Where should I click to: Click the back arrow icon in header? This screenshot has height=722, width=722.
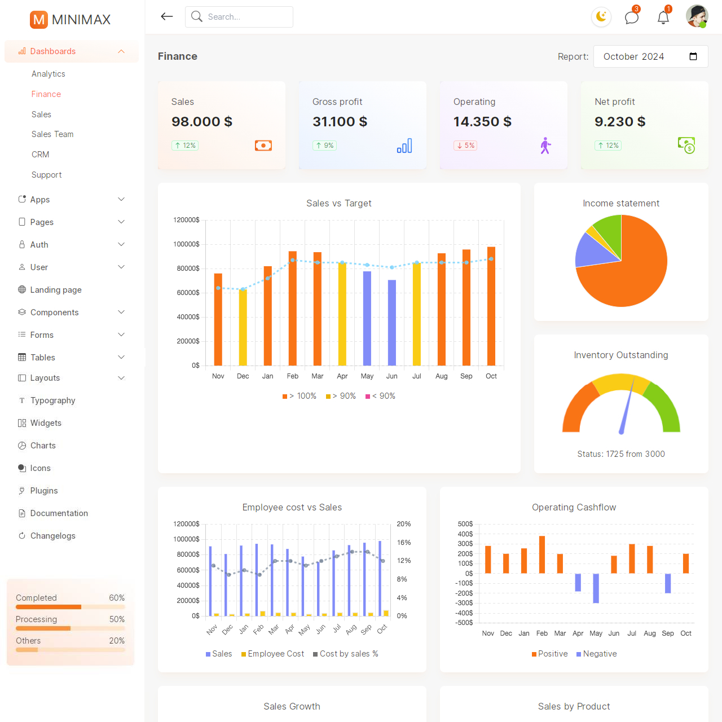tap(166, 17)
